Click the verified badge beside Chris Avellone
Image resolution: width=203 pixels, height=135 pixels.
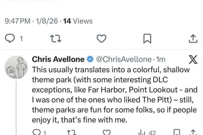[x=90, y=60]
